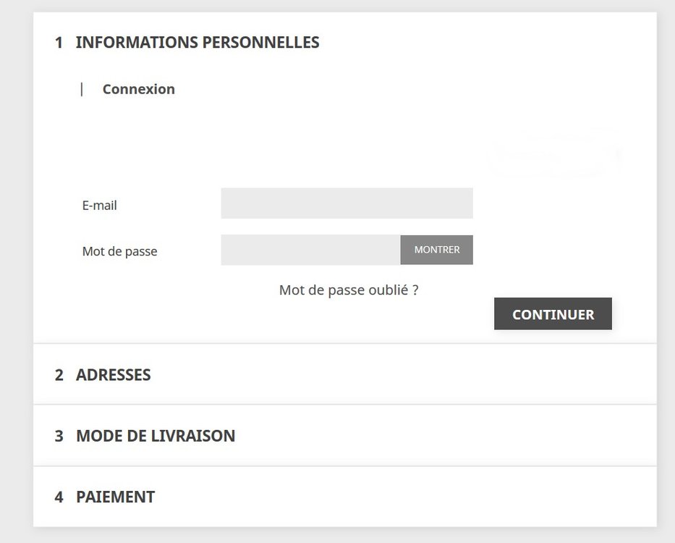Click the step number 1 beside Informations personnelles

point(59,43)
